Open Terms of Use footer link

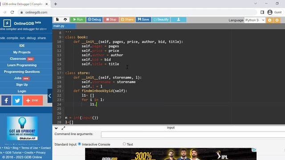[30, 148]
